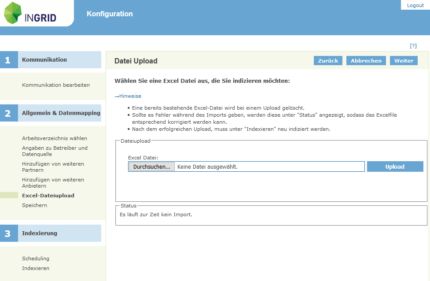Image resolution: width=430 pixels, height=281 pixels.
Task: Open Hinzufügen von weiteren Anbietern
Action: (53, 183)
